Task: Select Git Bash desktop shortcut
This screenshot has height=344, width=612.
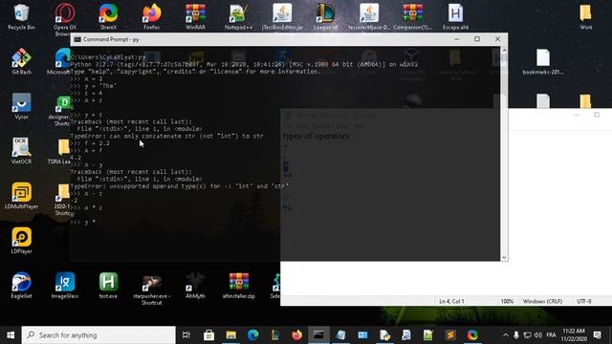Action: [21, 61]
